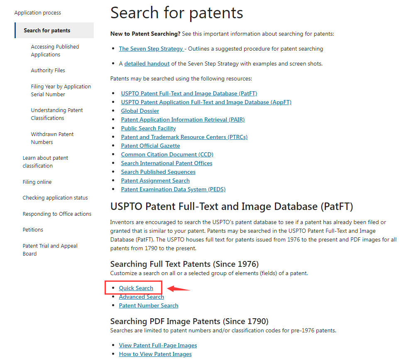Screen dimensions: 411x361
Task: Click Common Citation Document (CCD) link
Action: pyautogui.click(x=167, y=154)
